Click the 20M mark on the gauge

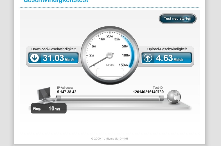110,36
